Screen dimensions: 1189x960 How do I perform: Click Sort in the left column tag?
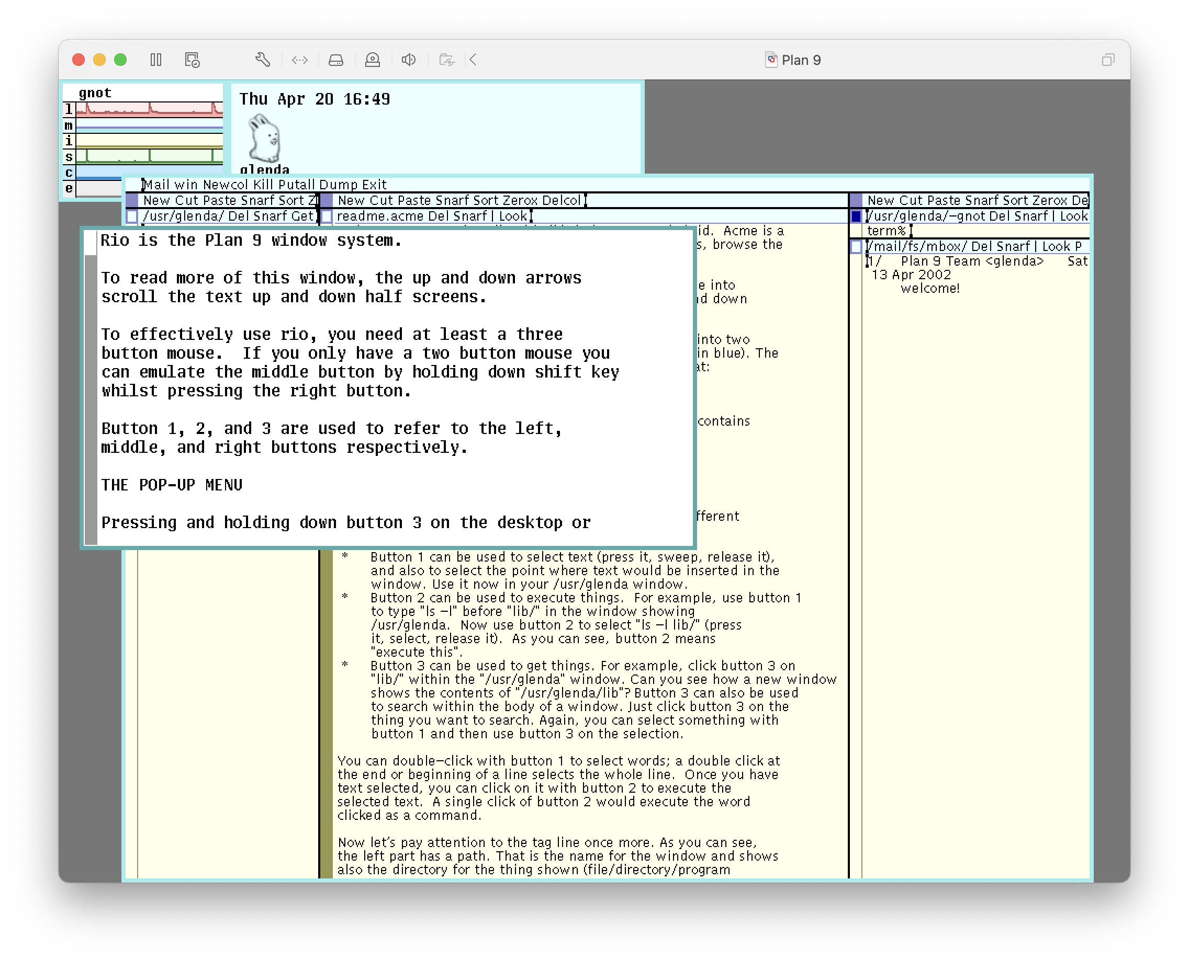click(291, 200)
